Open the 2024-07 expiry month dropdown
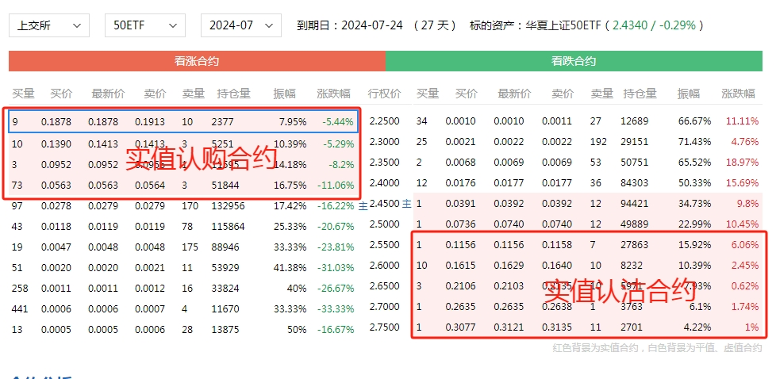This screenshot has height=379, width=776. [x=241, y=25]
